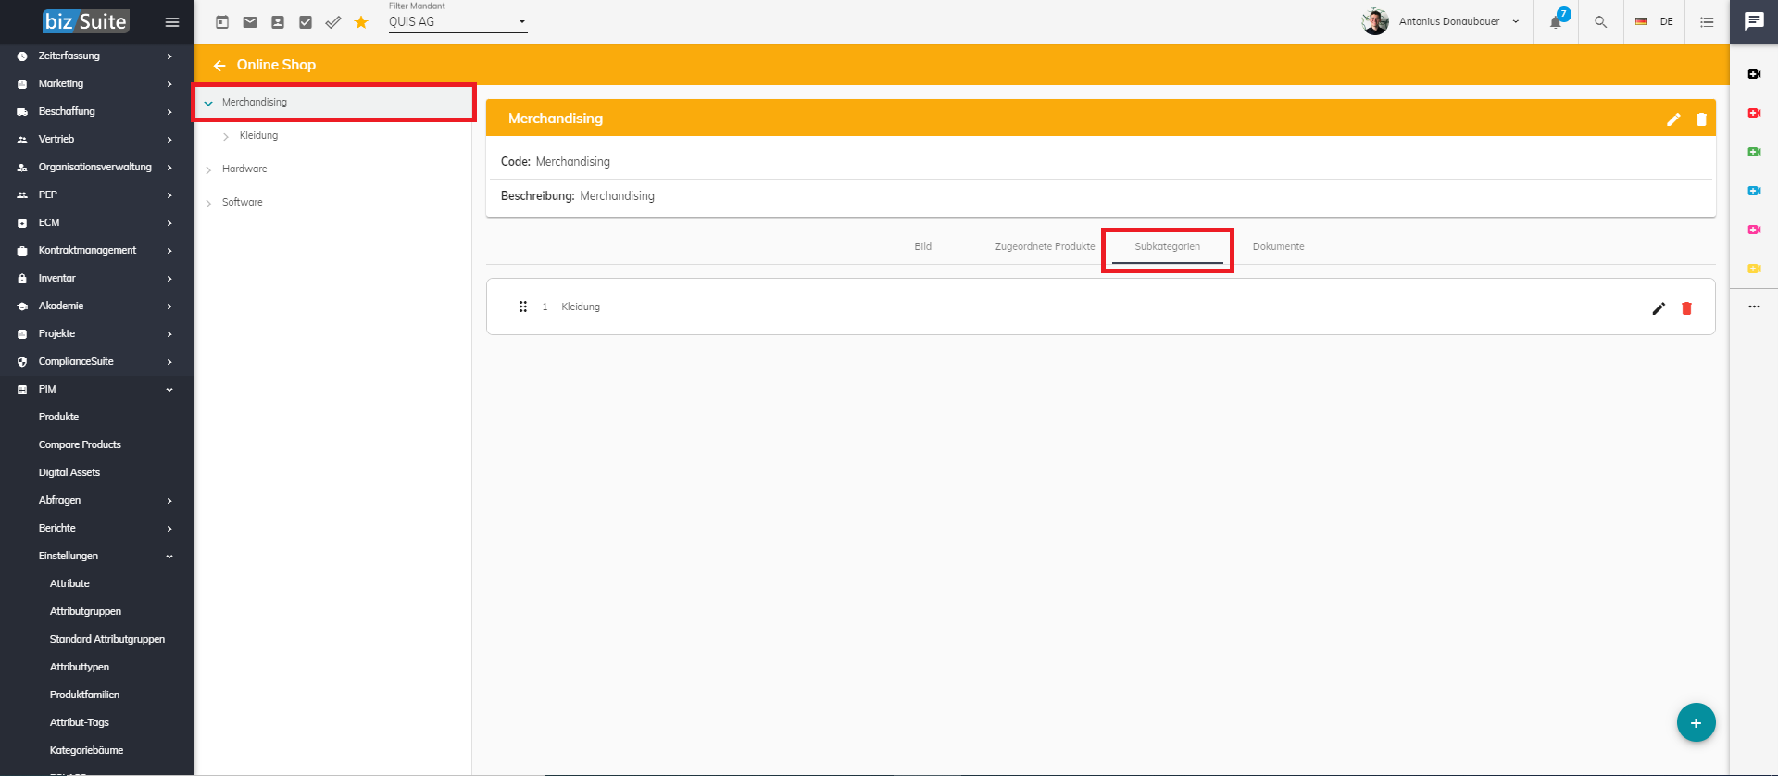The width and height of the screenshot is (1778, 776).
Task: Grab the drag handle of Kleidung row
Action: (x=523, y=307)
